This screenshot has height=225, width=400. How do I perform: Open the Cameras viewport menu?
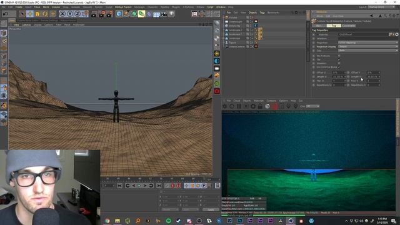point(26,25)
